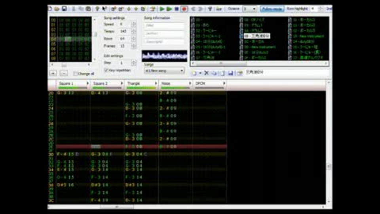Screen dimensions: 380x214
Task: Copy selection with the toolbar copy icon
Action: coord(81,9)
